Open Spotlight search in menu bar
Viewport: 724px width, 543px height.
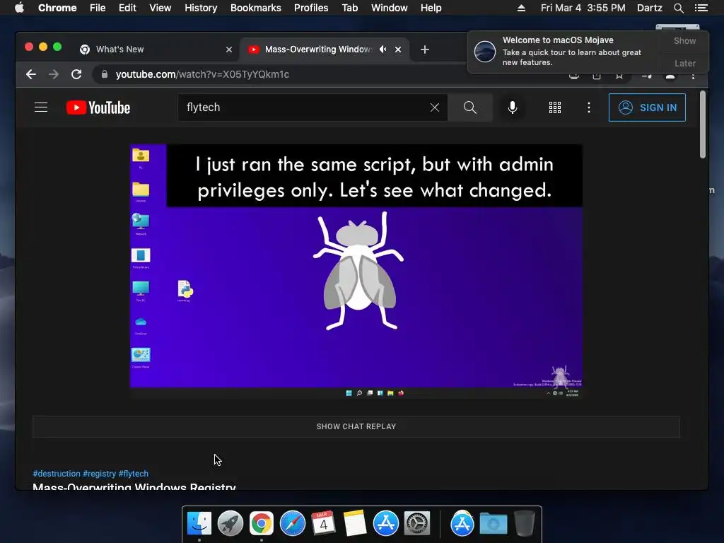pyautogui.click(x=678, y=8)
